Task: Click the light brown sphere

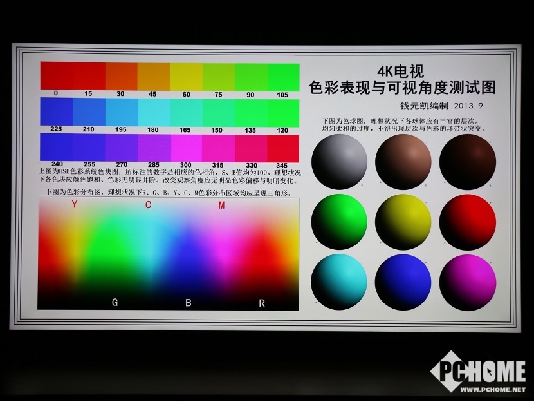Action: [x=403, y=162]
